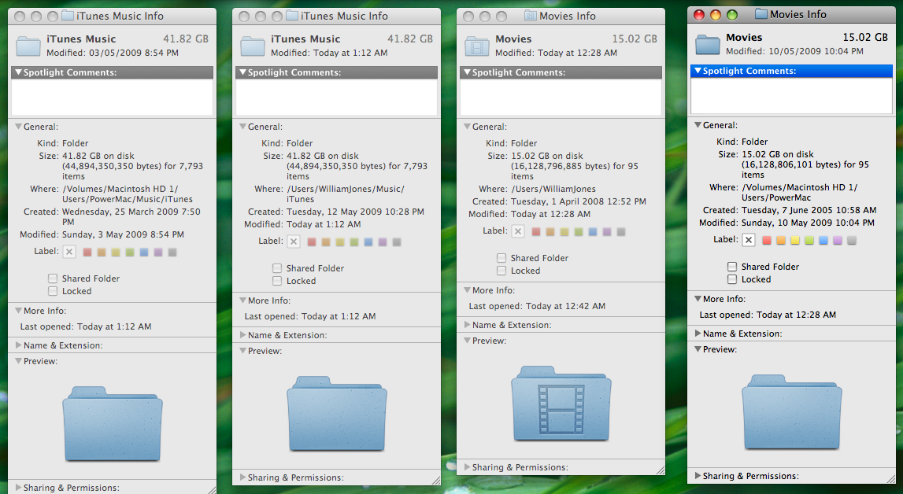Click the filmstrip Movies folder preview image
This screenshot has width=903, height=494.
click(x=561, y=403)
